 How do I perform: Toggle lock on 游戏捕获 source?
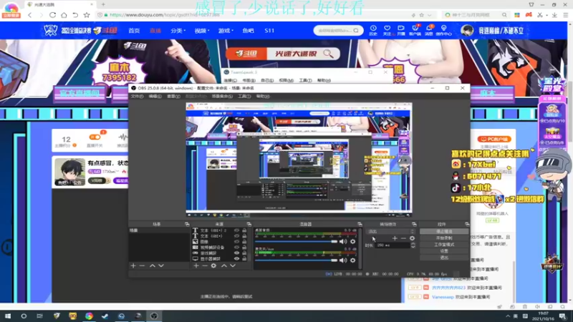pyautogui.click(x=244, y=253)
